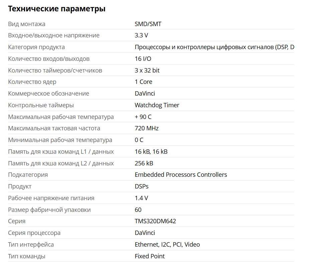Viewport: 325px width, 264px height.
Task: Click the "TMS320DM642" series value
Action: click(155, 221)
